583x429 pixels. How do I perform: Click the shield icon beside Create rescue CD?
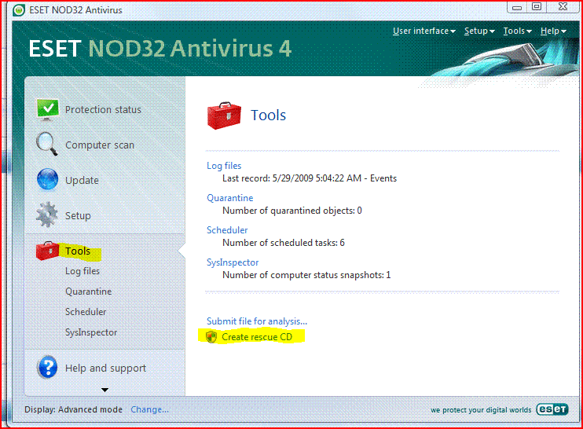click(211, 337)
